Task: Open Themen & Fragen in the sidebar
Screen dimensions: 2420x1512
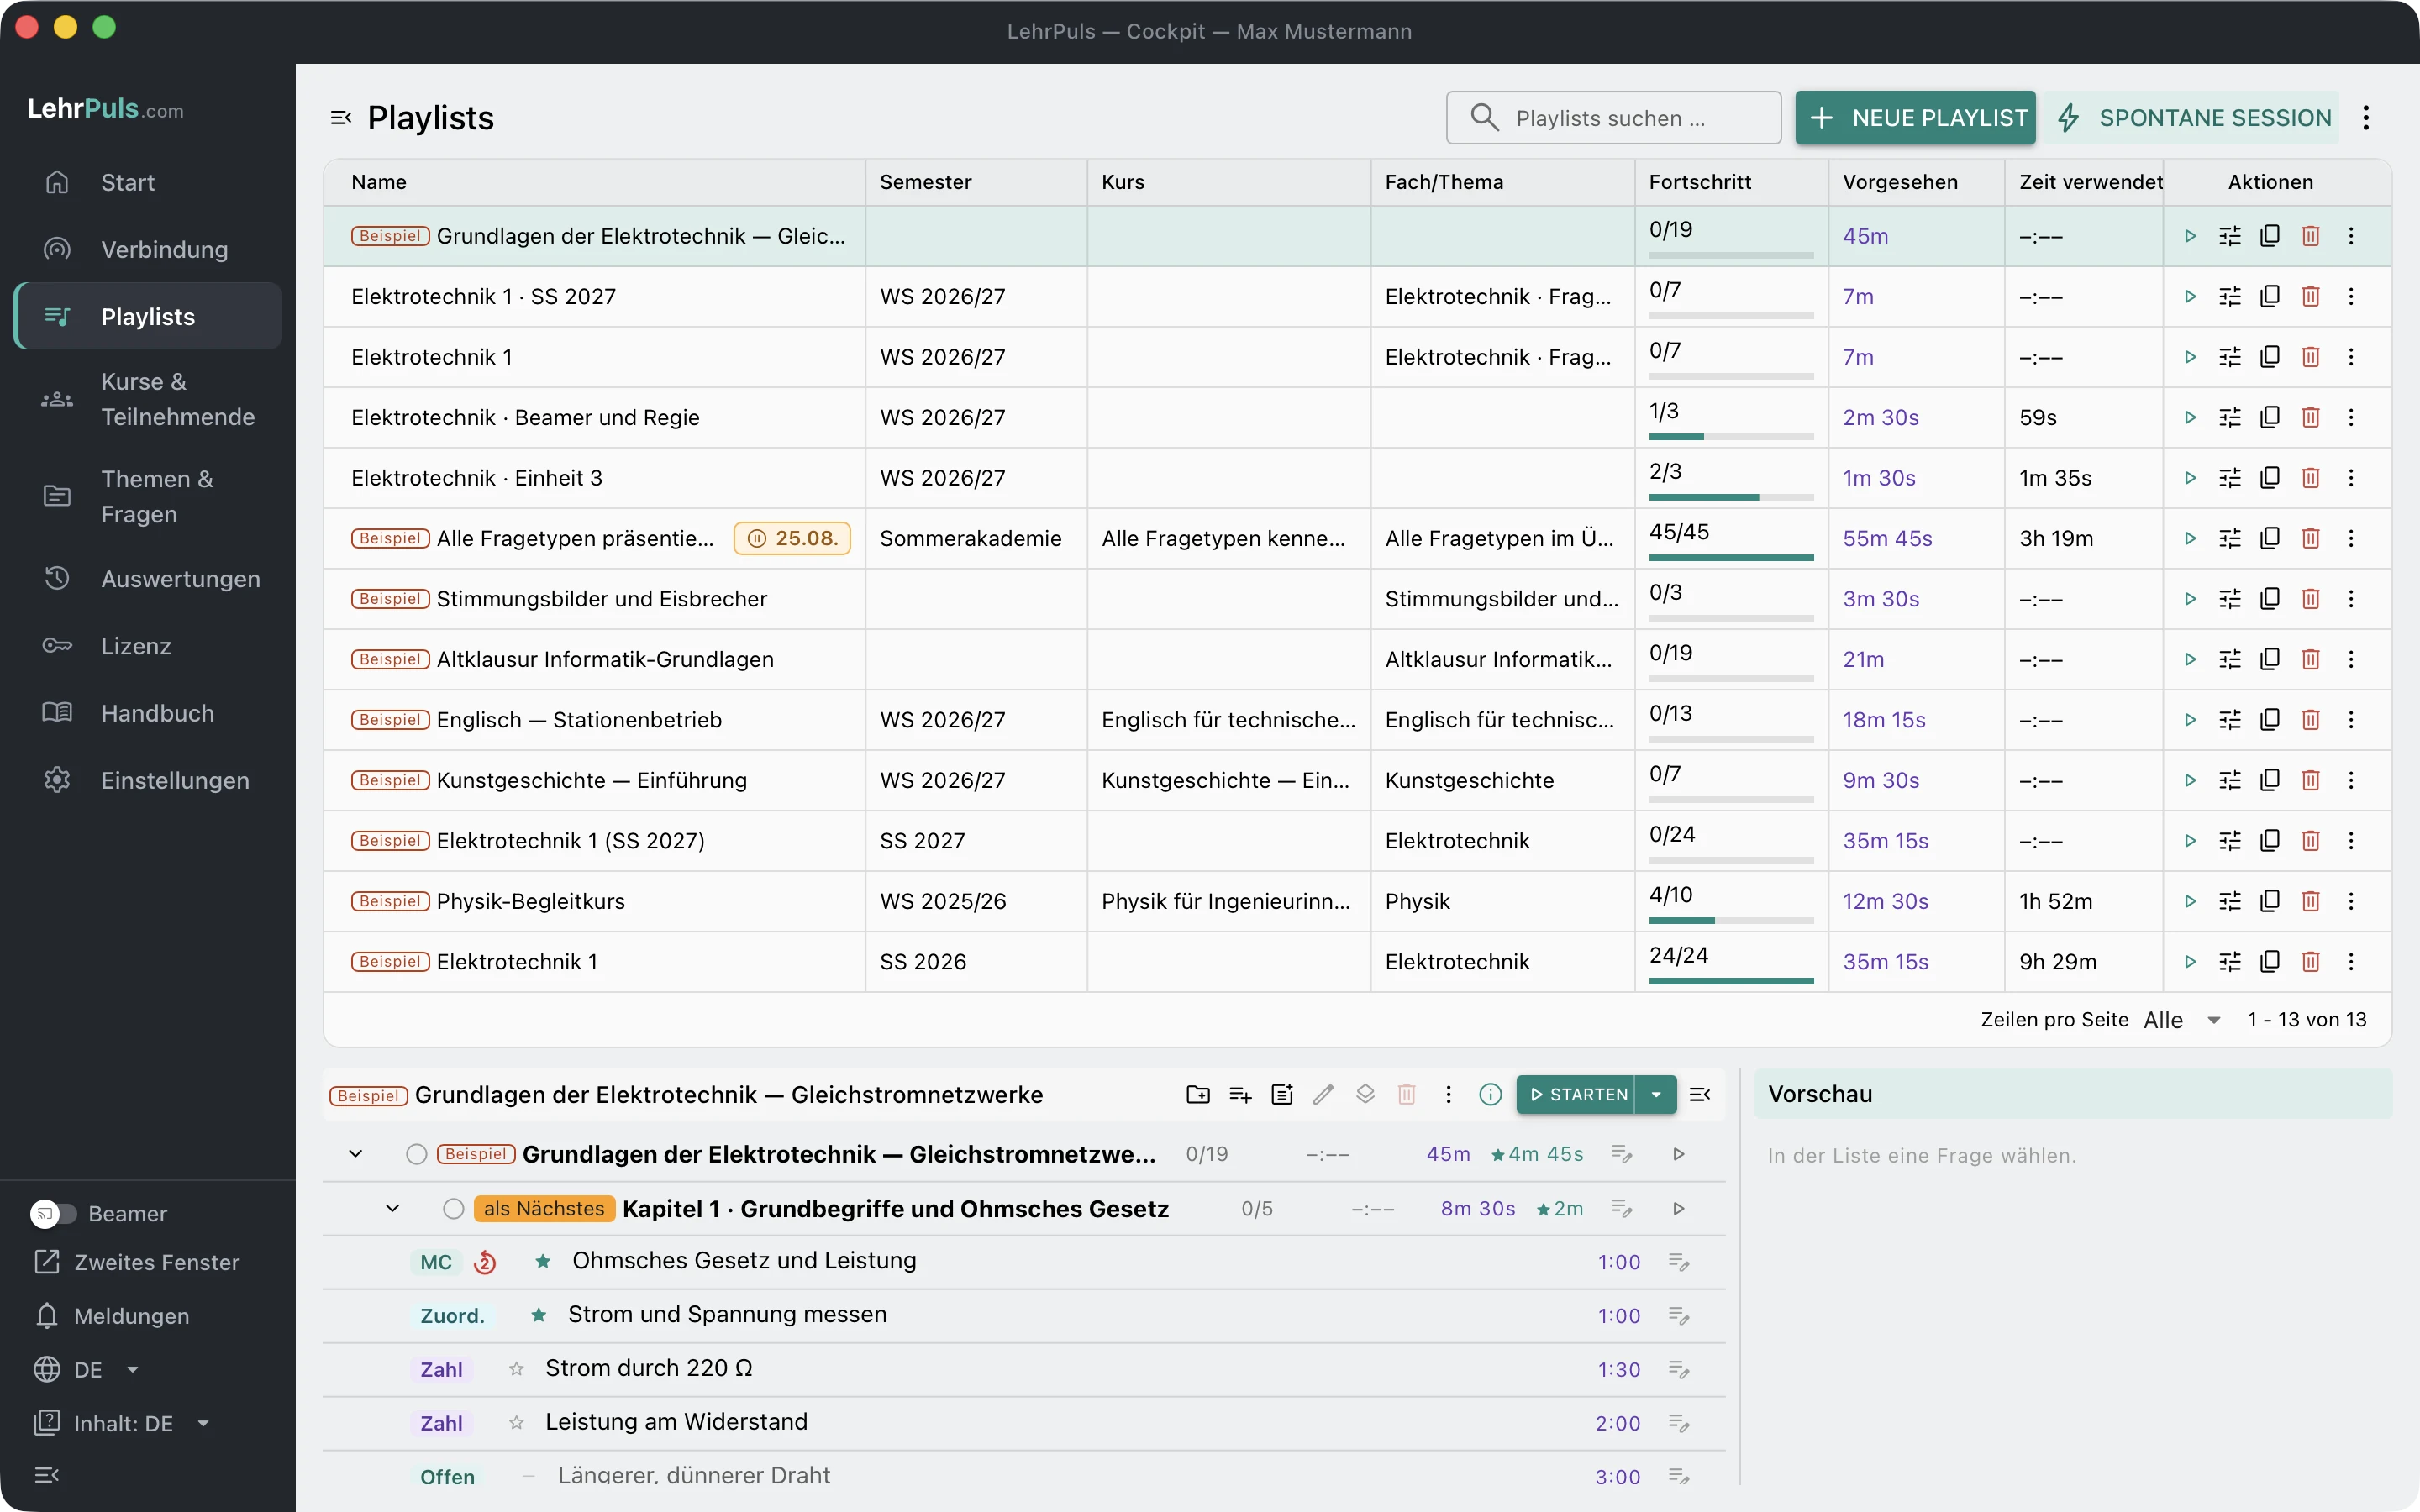Action: coord(148,496)
